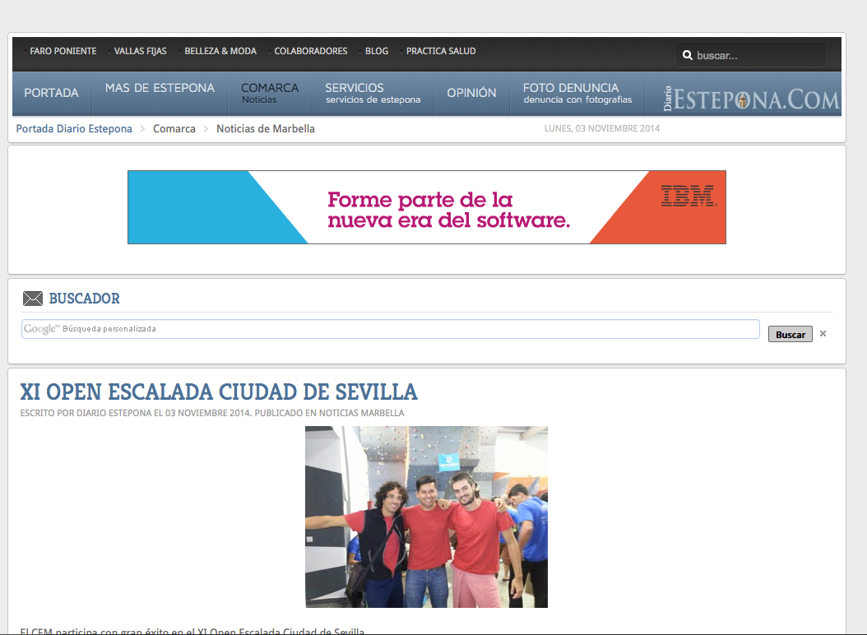Viewport: 867px width, 635px height.
Task: Open Practica Salud section
Action: (x=440, y=51)
